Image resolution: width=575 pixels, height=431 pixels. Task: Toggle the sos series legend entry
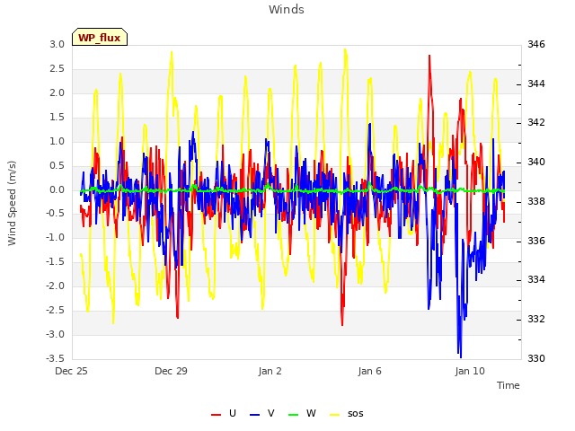[x=347, y=414]
